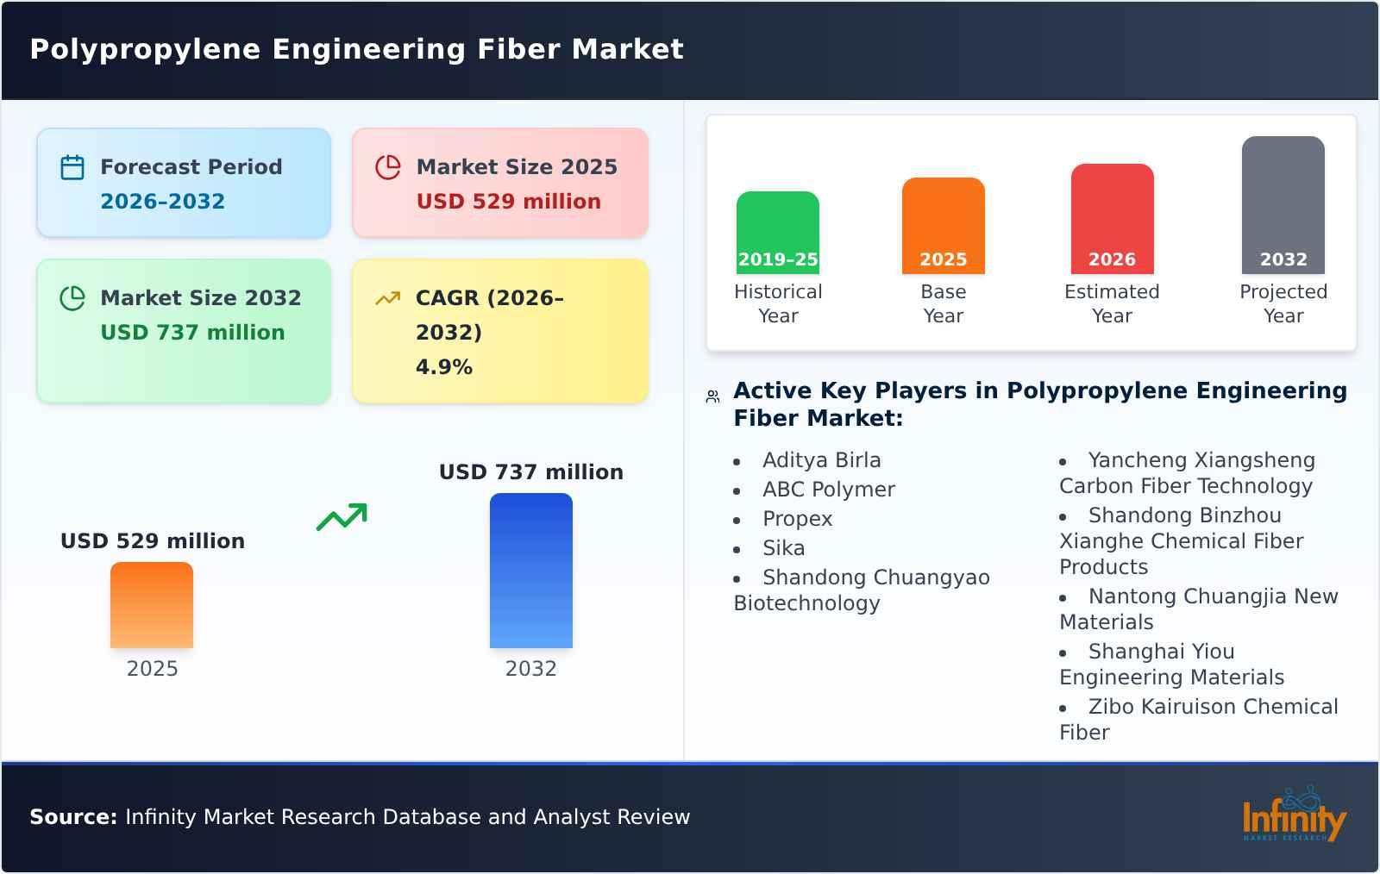
Task: Click the pie chart icon beside Market Size 2032
Action: click(x=72, y=298)
